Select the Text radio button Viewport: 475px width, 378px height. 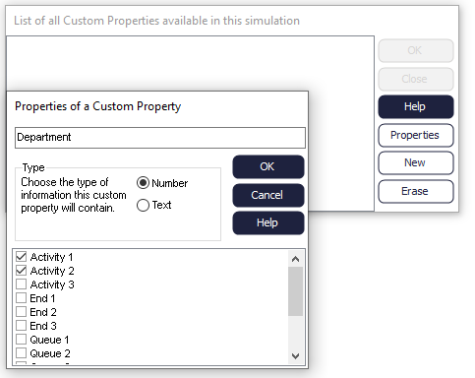click(143, 205)
